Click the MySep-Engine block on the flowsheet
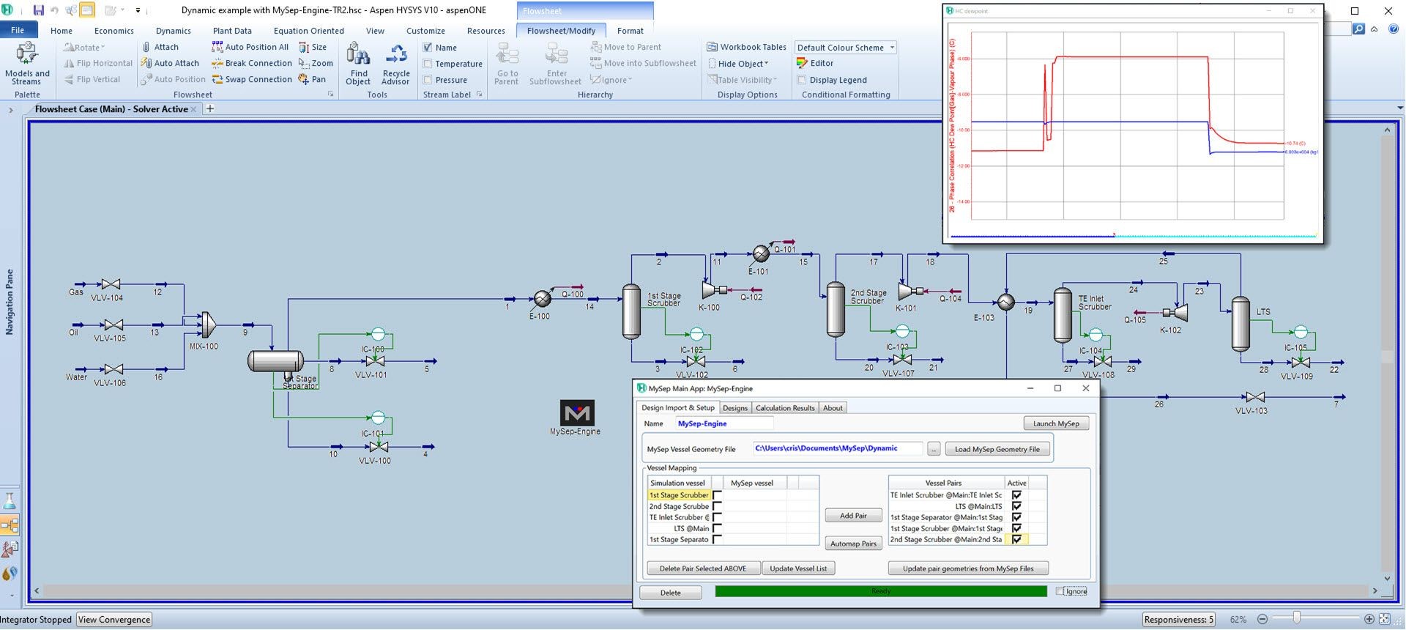The image size is (1406, 630). 577,412
